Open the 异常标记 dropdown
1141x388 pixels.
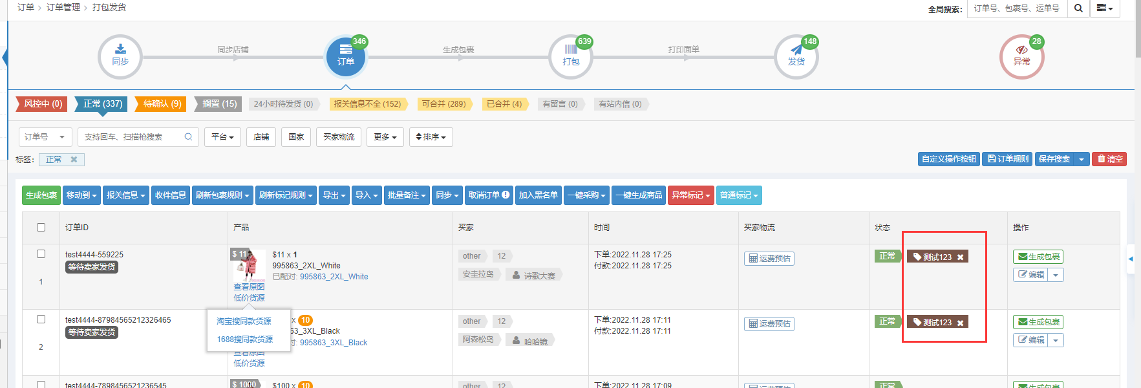pyautogui.click(x=691, y=195)
